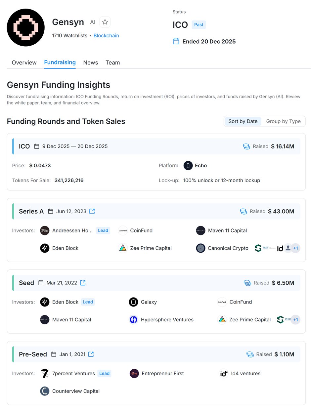The width and height of the screenshot is (311, 410).
Task: Open Andreessen Horowitz investor link
Action: coord(72,230)
